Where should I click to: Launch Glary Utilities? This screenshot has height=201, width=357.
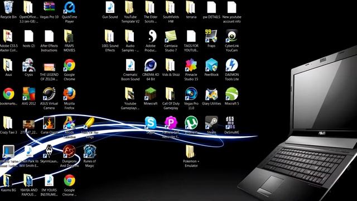click(x=211, y=94)
